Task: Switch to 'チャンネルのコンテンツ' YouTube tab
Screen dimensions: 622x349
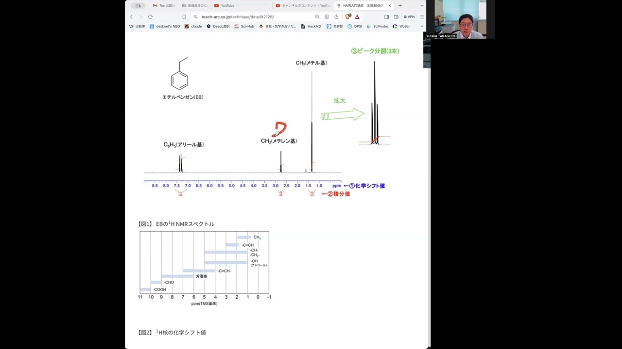Action: point(302,5)
